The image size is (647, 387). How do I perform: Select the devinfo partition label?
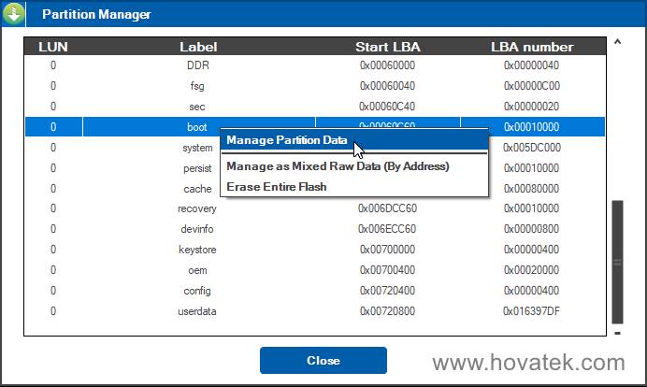pos(197,229)
